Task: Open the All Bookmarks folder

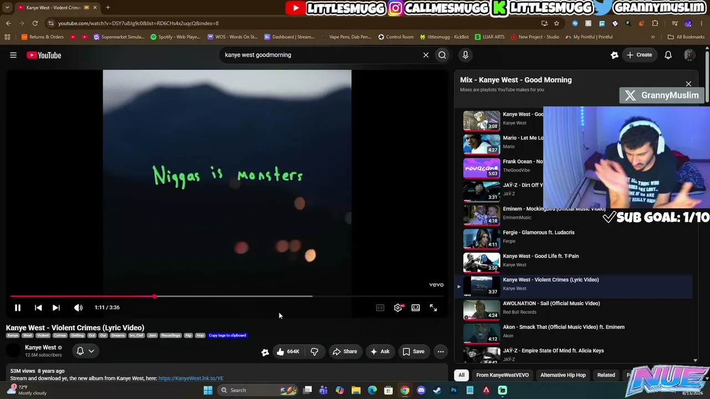Action: [686, 37]
